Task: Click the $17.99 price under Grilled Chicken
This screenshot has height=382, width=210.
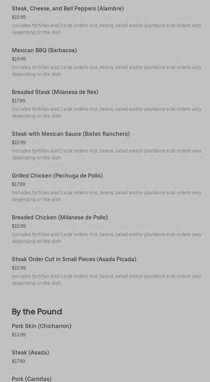Action: tap(18, 185)
